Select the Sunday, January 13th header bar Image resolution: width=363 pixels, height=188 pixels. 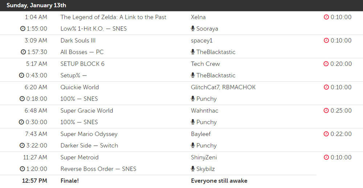[181, 5]
